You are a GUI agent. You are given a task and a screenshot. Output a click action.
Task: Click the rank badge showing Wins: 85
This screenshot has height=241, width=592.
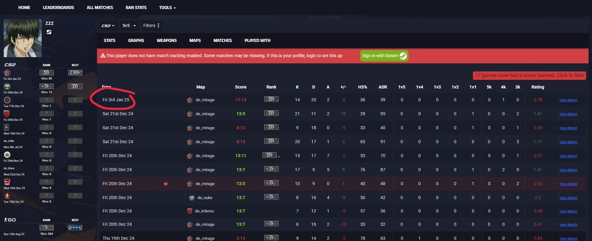tap(47, 72)
